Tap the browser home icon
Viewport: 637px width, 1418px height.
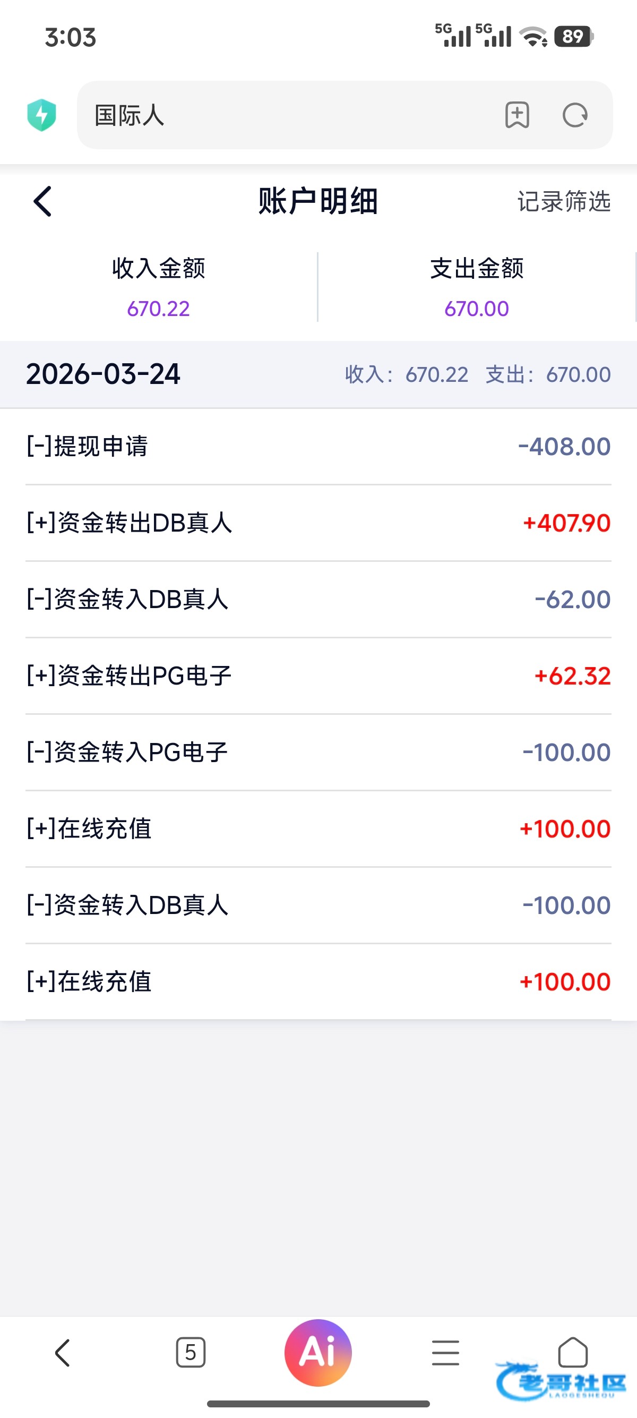pos(573,1352)
